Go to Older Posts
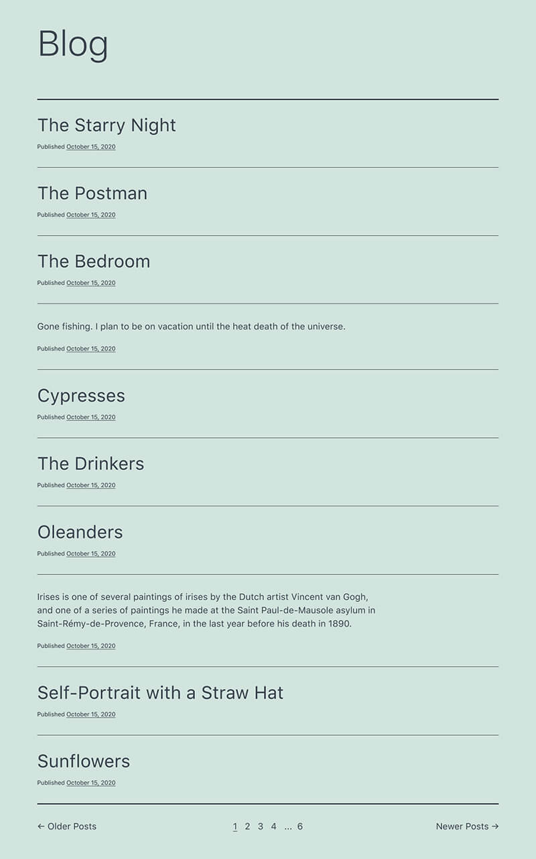 coord(67,826)
